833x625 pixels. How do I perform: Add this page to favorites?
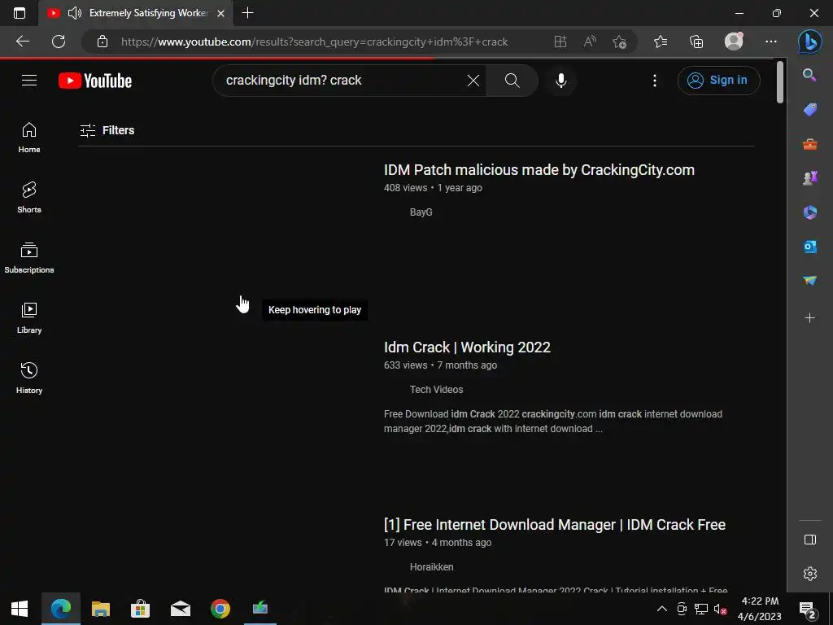(x=619, y=42)
